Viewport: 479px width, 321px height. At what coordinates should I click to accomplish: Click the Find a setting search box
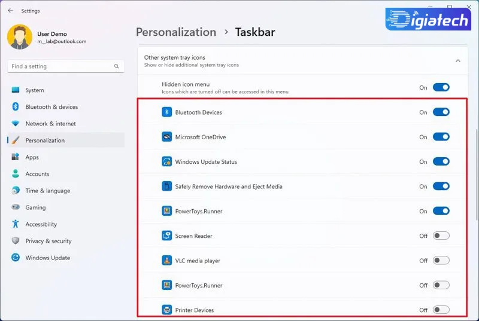click(x=66, y=66)
